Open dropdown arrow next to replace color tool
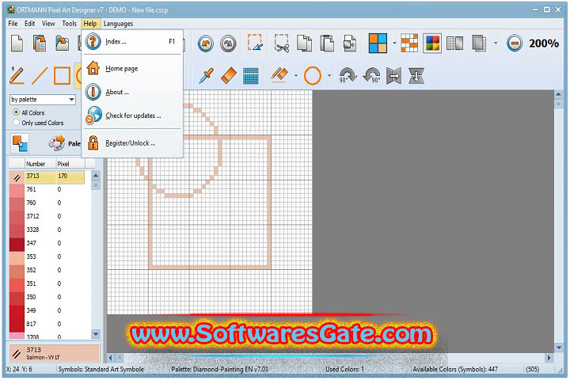The width and height of the screenshot is (570, 380). coord(296,76)
